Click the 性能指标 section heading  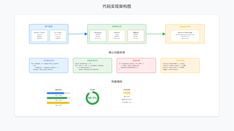pos(117,82)
